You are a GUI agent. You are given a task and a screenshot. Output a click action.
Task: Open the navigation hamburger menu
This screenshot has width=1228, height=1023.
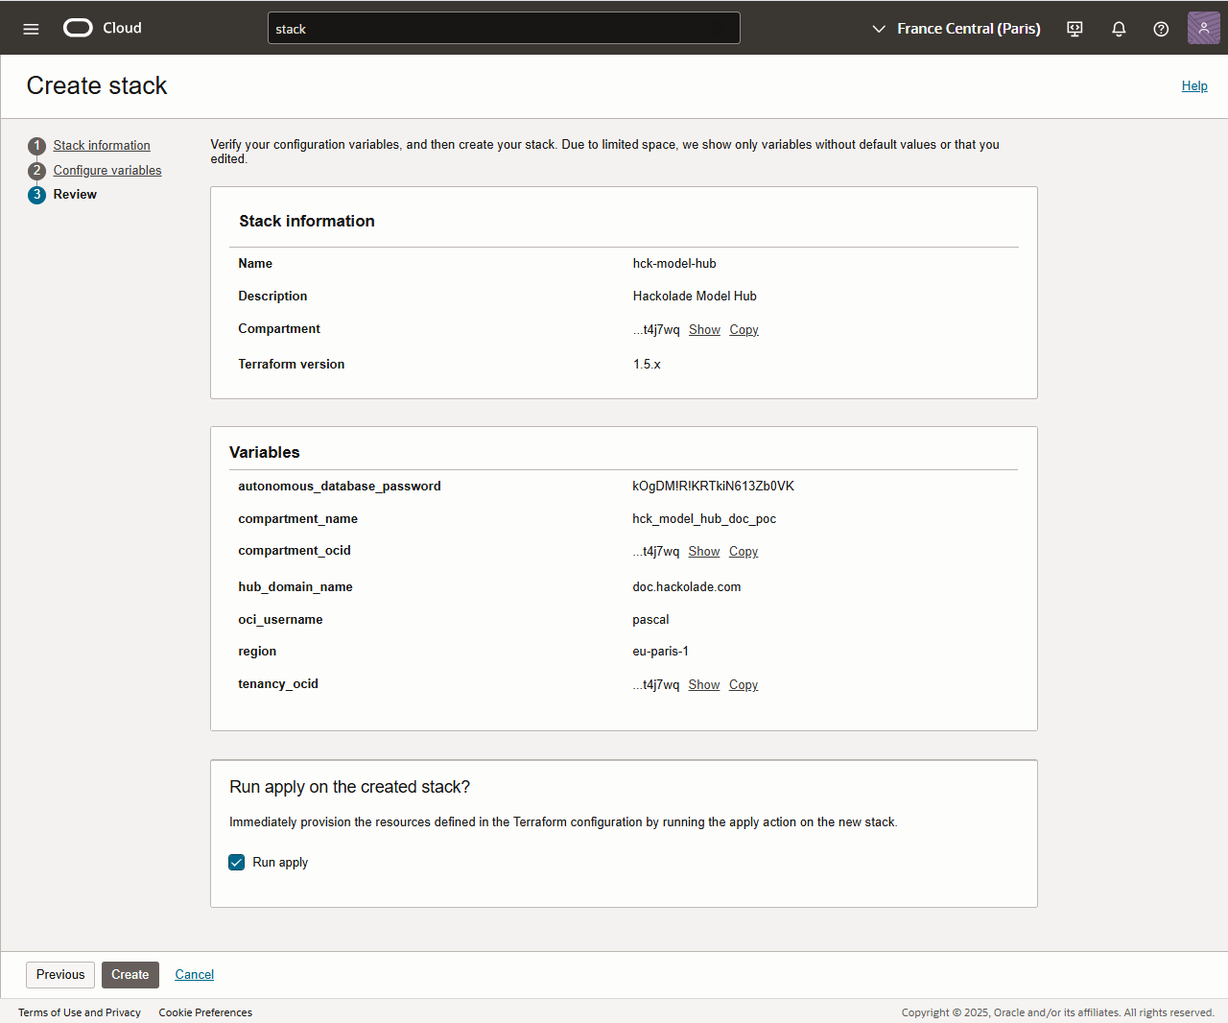tap(30, 28)
